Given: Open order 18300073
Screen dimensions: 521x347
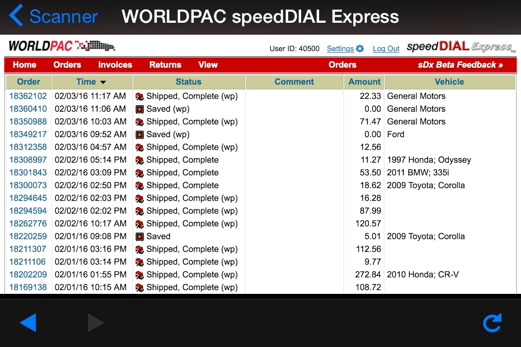Looking at the screenshot, I should pyautogui.click(x=28, y=185).
